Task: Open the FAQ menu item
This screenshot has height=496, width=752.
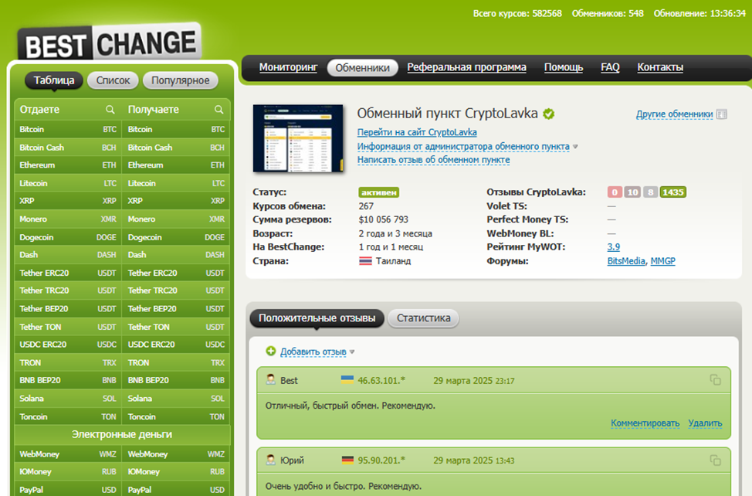Action: pos(610,67)
